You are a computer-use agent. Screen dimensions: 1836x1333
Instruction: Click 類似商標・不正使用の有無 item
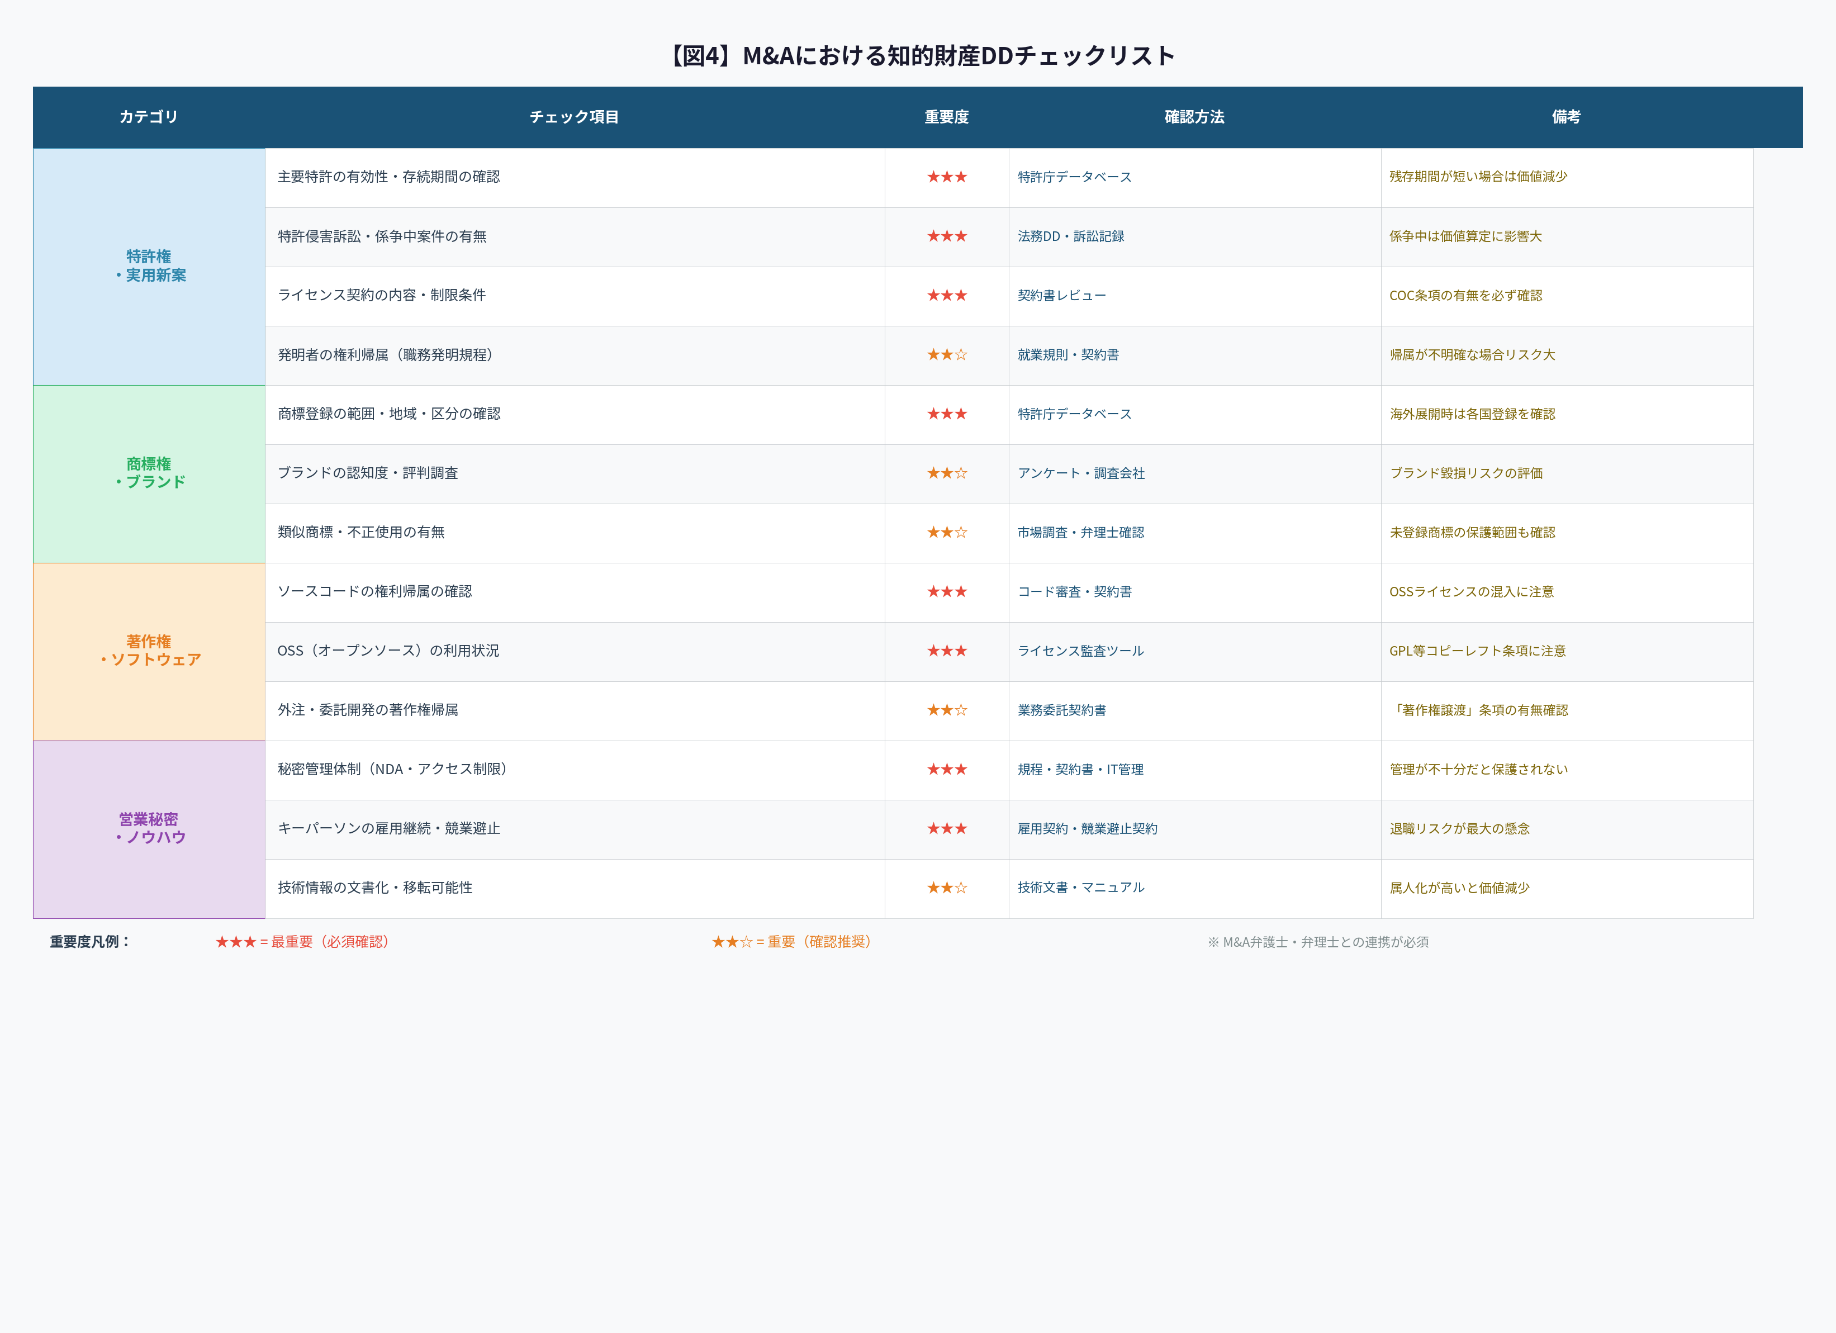point(361,532)
